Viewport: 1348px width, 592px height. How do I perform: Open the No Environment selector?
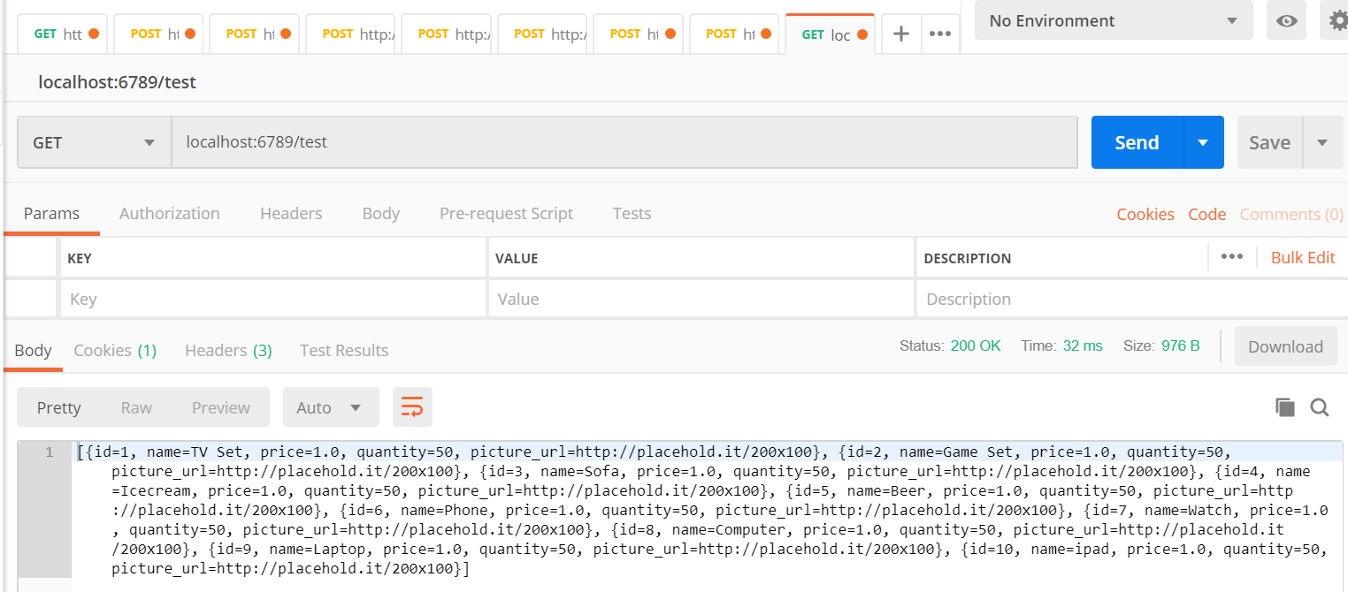point(1112,19)
